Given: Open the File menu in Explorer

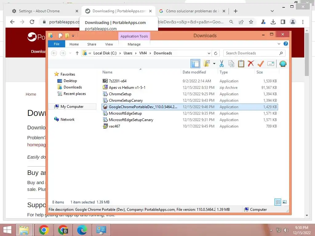Looking at the screenshot, I should point(57,44).
